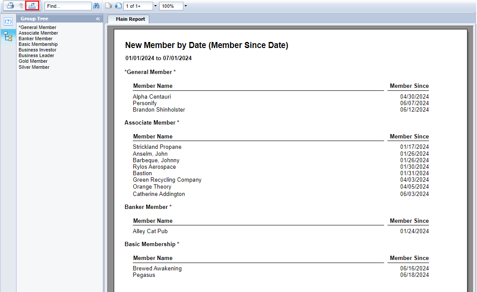Open the zoom level dropdown arrow
The width and height of the screenshot is (477, 292).
[x=186, y=6]
